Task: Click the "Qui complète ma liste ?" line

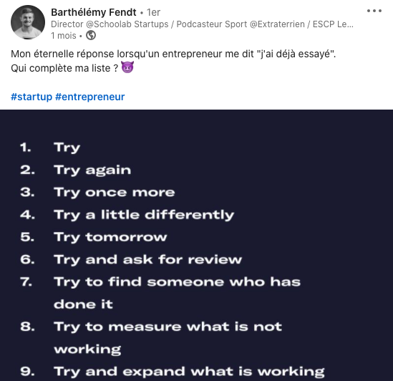Action: pos(64,68)
